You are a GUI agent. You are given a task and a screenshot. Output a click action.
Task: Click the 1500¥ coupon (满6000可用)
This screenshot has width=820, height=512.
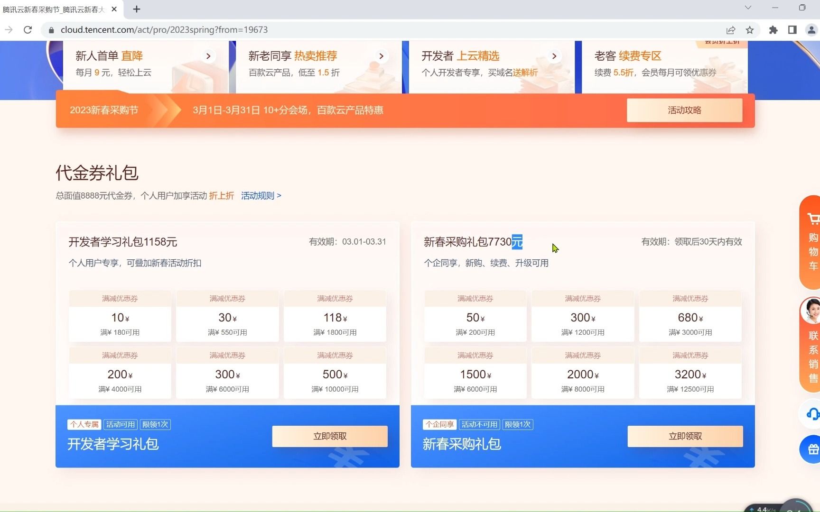[x=475, y=373]
